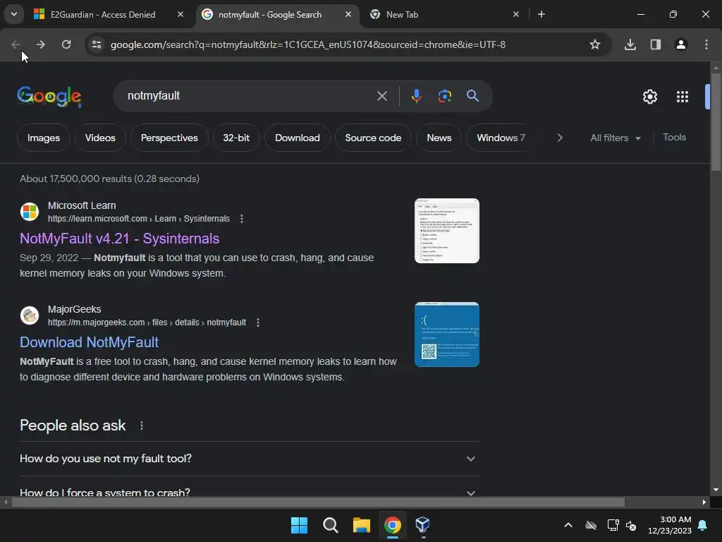
Task: Open the tab search dropdown arrow
Action: pos(14,14)
